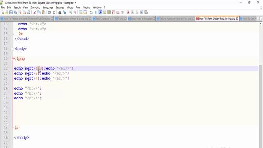Click line number 22 in margin

5,69
